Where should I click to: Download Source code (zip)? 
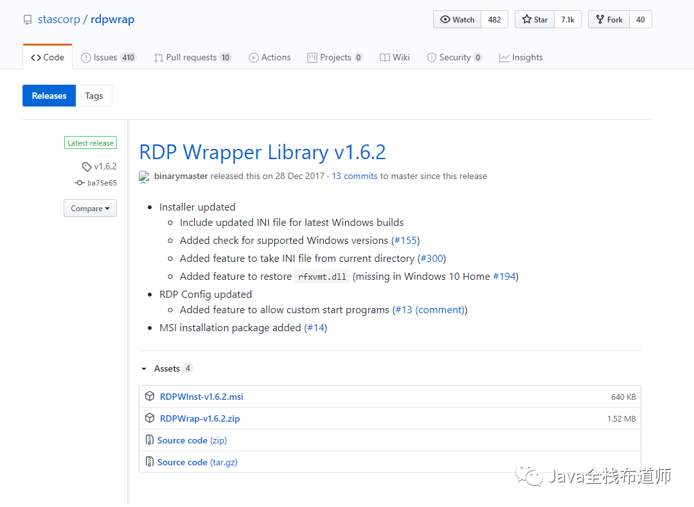[x=192, y=440]
